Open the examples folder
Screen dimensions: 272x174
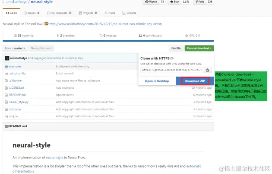click(15, 66)
